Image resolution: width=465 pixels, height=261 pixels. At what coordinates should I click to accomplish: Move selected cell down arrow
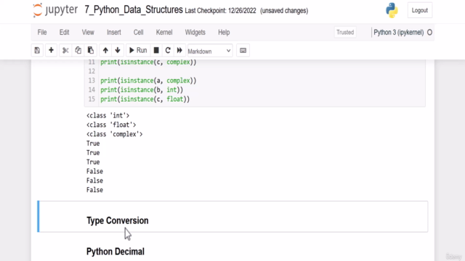point(118,50)
